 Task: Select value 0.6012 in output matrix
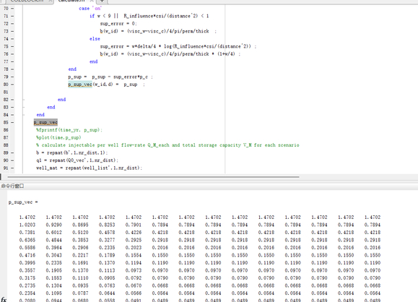point(53,233)
